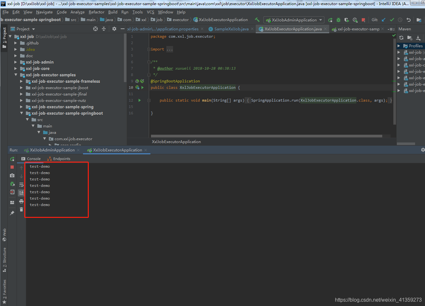425x306 pixels.
Task: Switch to application.properties editor tab
Action: point(164,29)
